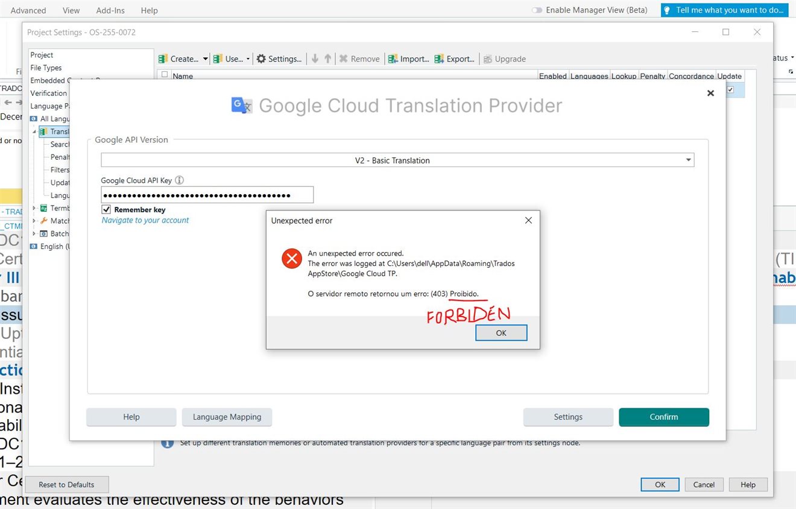This screenshot has width=796, height=509.
Task: Click OK in Project Settings window
Action: 660,484
